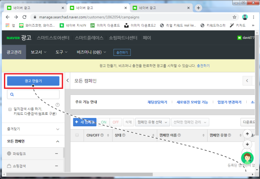Click the 새 캠페인 button
The height and width of the screenshot is (179, 260).
click(x=85, y=122)
